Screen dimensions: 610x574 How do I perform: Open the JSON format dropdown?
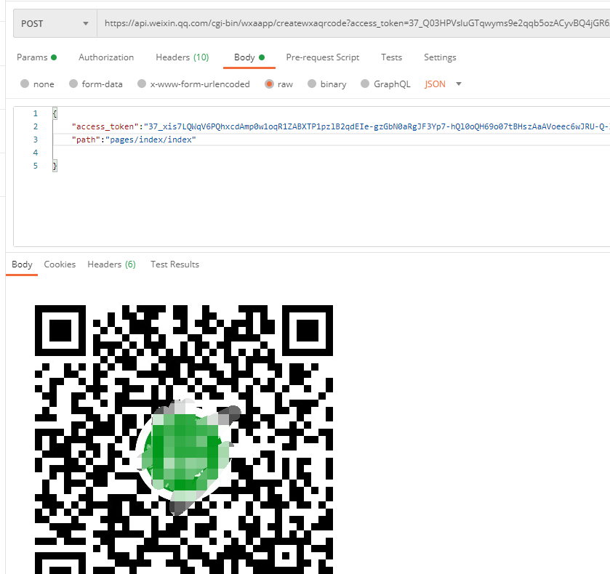point(443,84)
